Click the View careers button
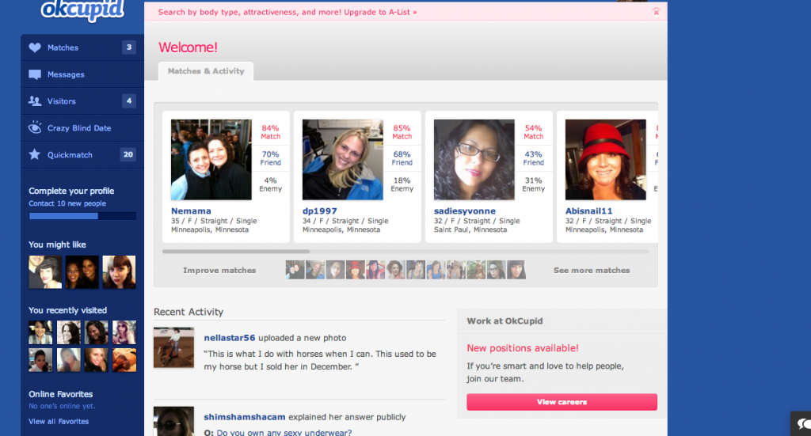This screenshot has height=436, width=811. point(562,402)
